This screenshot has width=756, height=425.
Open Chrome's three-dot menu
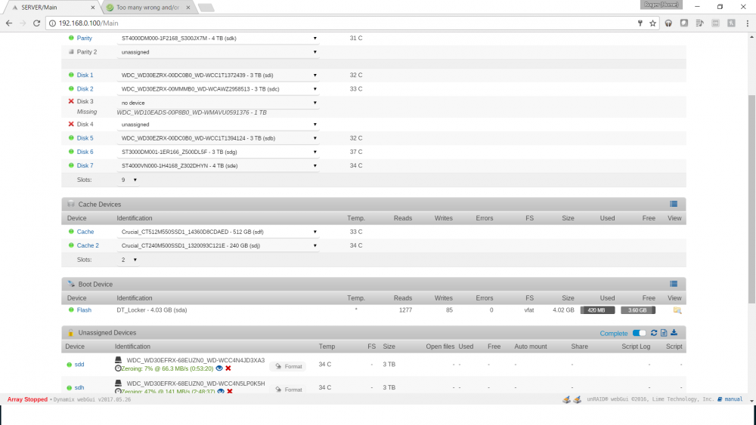(748, 23)
